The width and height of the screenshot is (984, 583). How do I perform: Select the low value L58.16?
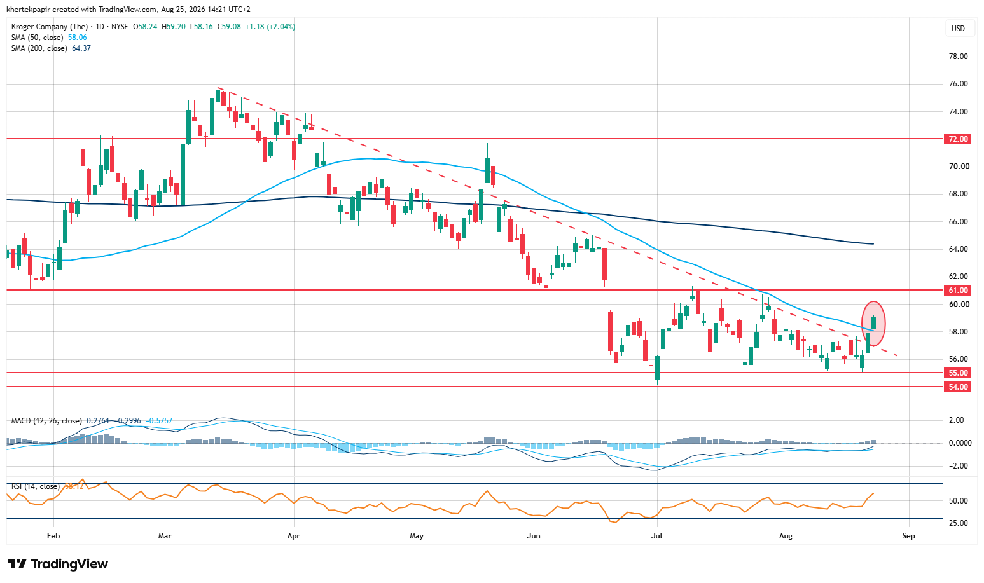click(202, 27)
